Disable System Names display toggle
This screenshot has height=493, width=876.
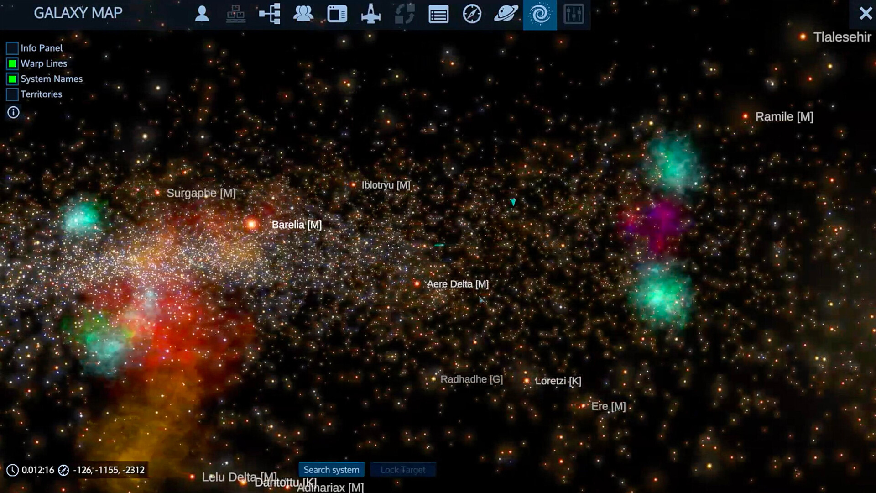pyautogui.click(x=11, y=78)
